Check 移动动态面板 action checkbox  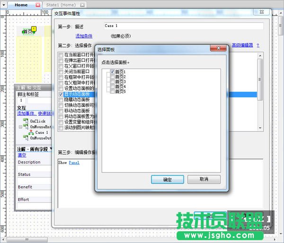tap(61, 111)
